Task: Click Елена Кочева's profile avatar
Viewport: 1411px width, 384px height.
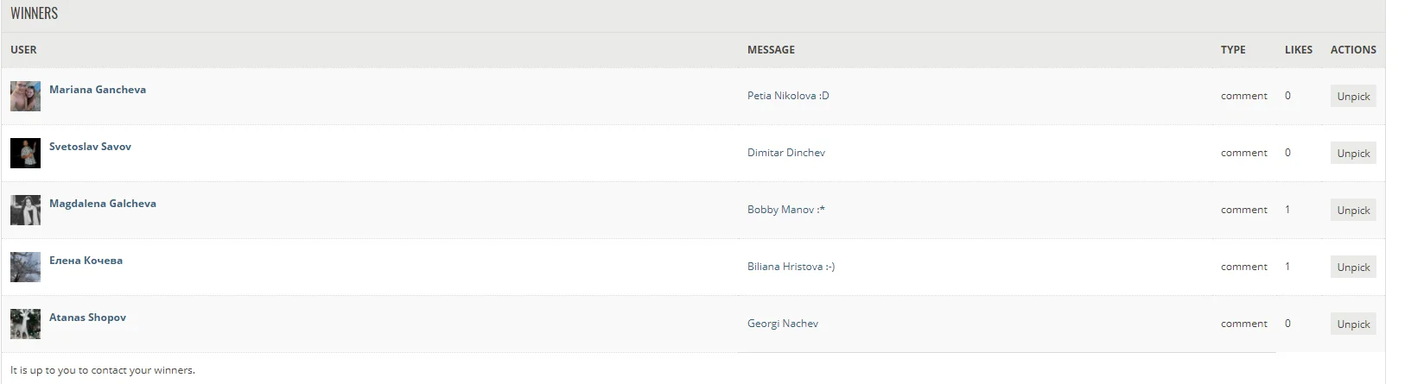Action: (x=25, y=267)
